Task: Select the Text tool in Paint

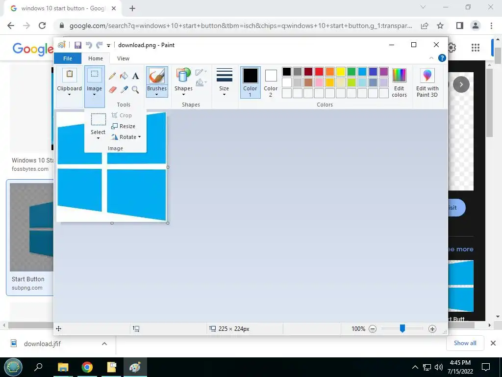Action: pos(135,76)
